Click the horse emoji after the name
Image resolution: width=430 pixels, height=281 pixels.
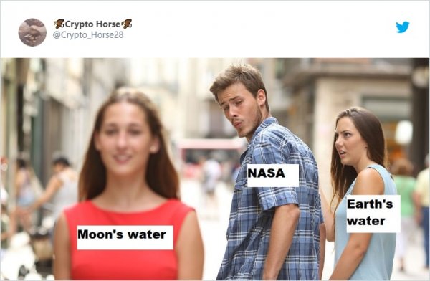127,24
